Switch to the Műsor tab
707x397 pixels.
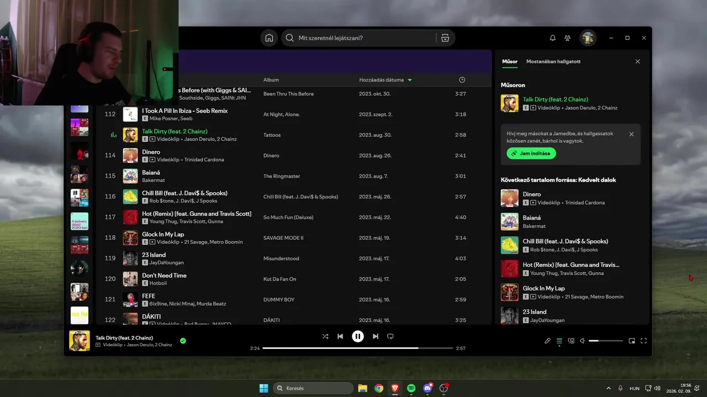(x=510, y=61)
